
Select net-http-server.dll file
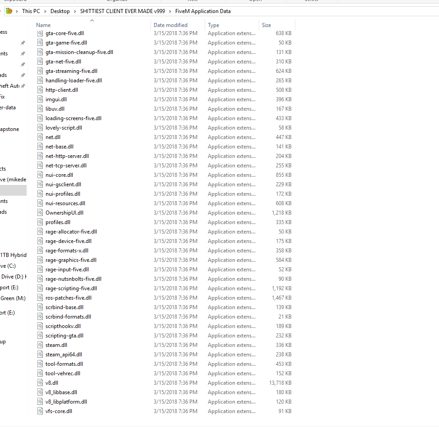point(67,156)
